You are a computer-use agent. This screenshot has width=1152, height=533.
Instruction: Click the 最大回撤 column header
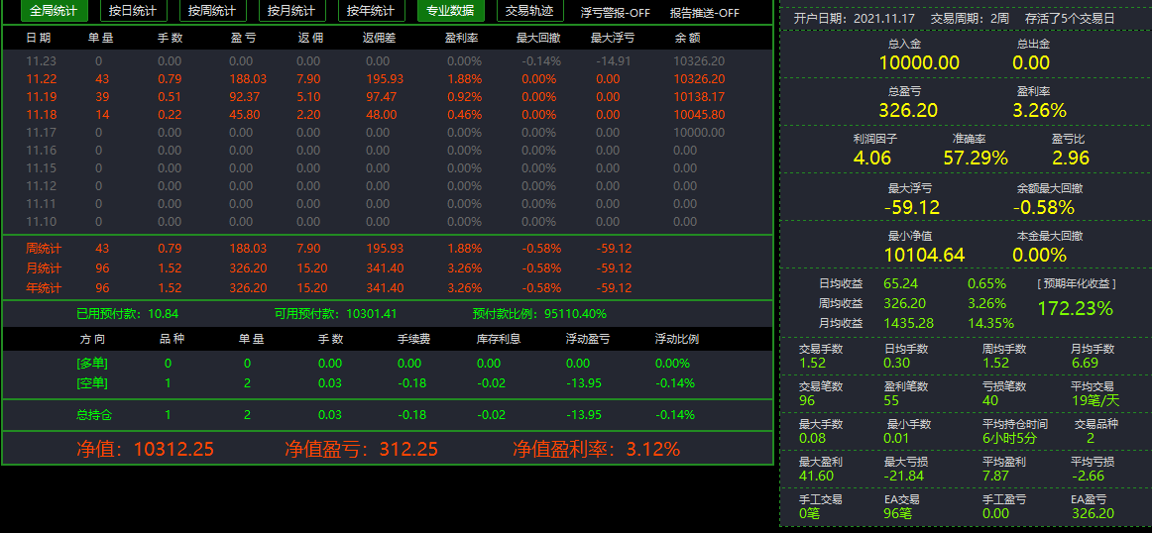[x=538, y=39]
